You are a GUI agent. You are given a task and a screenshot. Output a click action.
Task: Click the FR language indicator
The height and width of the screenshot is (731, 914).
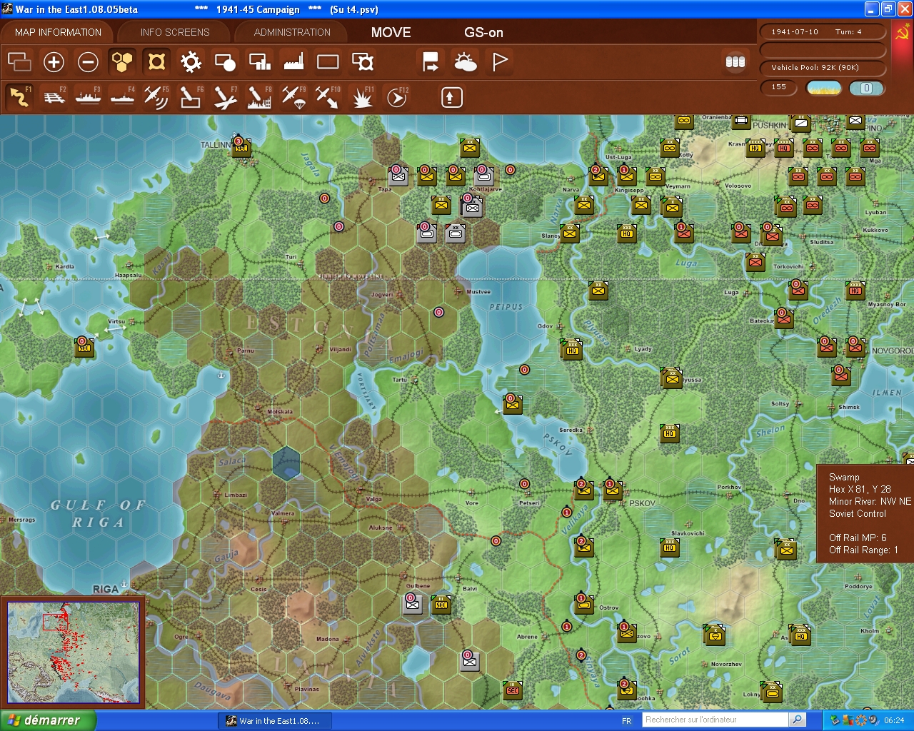[x=626, y=721]
